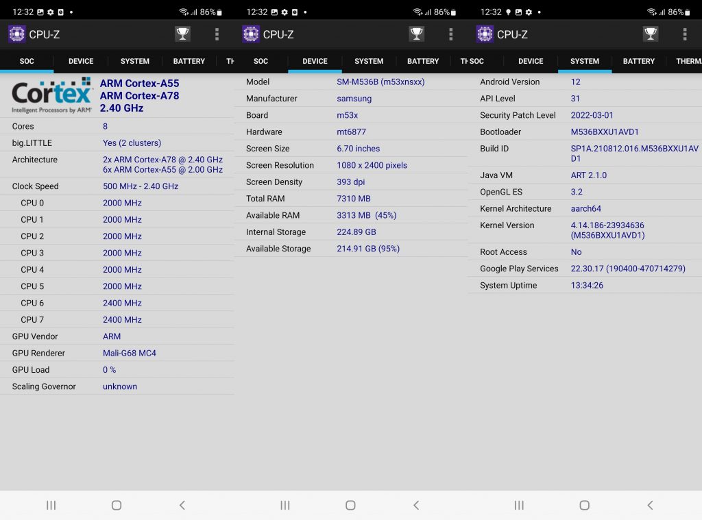Open the SYSTEM tab in the middle panel
The height and width of the screenshot is (520, 702).
click(369, 61)
